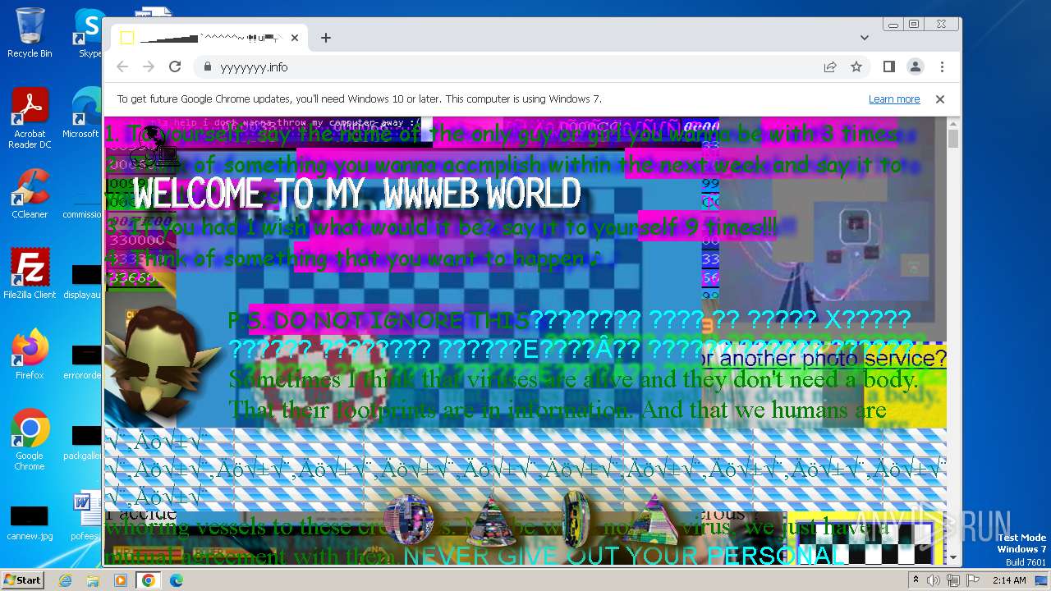Dismiss the Chrome update notification bar
1051x591 pixels.
tap(940, 99)
